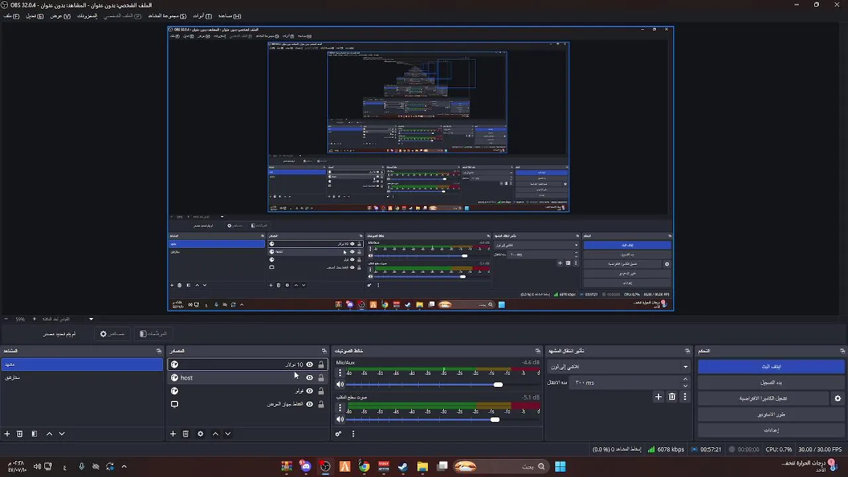
Task: Open the virtual camera settings gear
Action: [x=837, y=398]
